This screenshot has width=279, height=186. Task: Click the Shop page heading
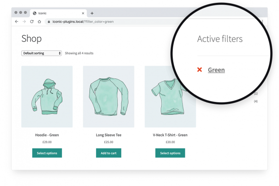[x=31, y=38]
